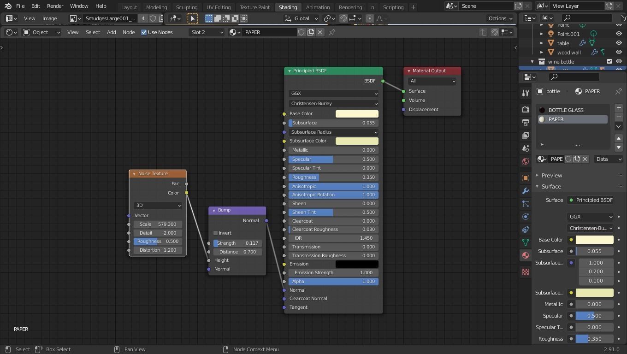This screenshot has width=627, height=354.
Task: Open the Scene properties tab
Action: tap(526, 148)
